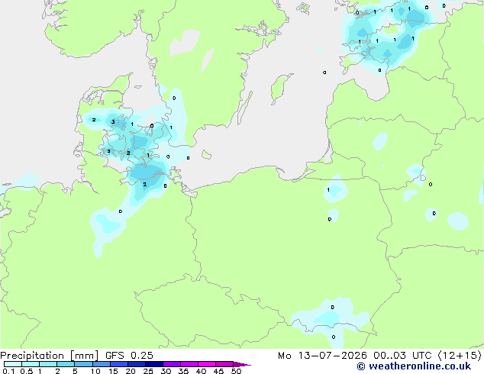Click the '(12+15)' forecast run text

point(460,356)
